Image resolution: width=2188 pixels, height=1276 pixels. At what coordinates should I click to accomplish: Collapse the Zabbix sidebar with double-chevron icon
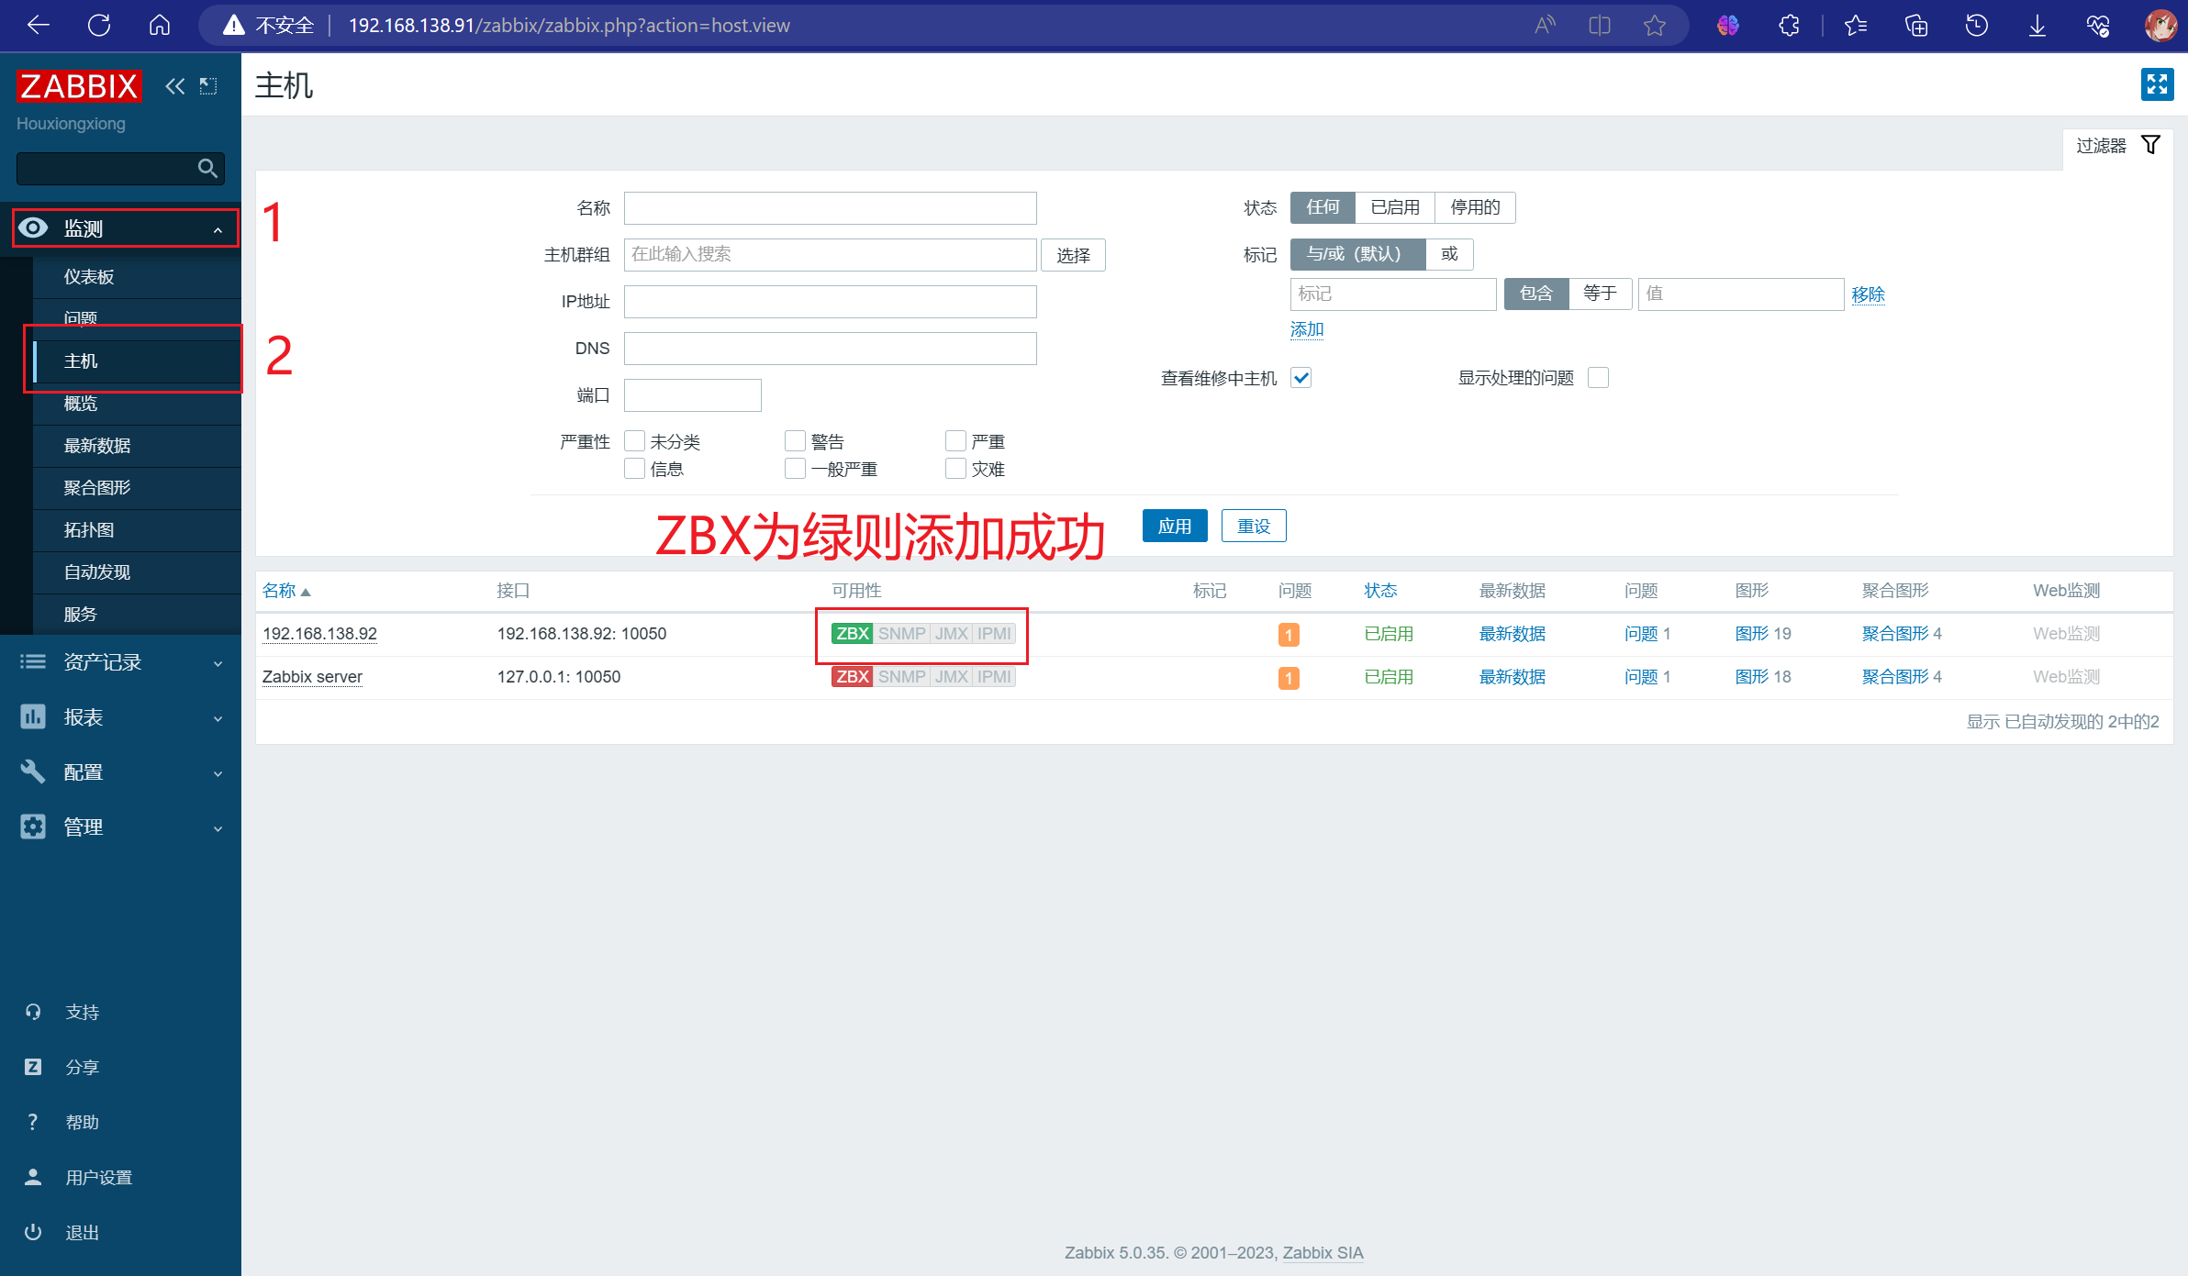pos(174,86)
